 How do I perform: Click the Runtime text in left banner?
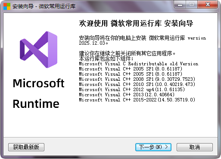tap(36, 104)
